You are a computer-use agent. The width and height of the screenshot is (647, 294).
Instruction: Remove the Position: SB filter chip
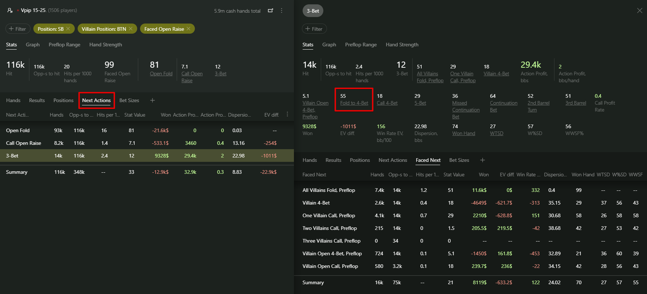[68, 29]
